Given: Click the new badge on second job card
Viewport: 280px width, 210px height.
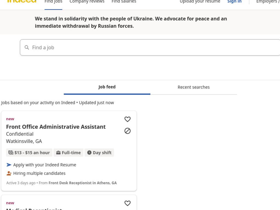Looking at the screenshot, I should (10, 203).
